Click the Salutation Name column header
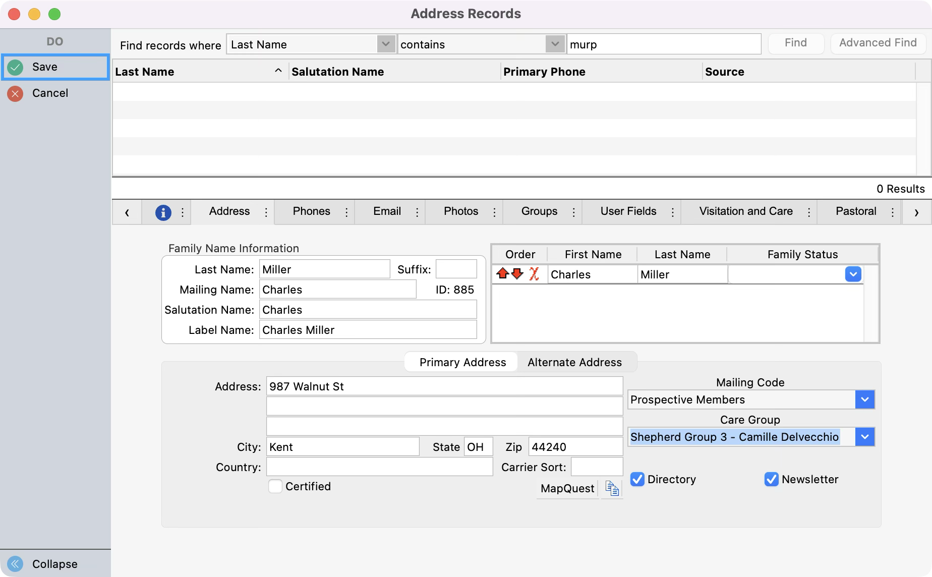This screenshot has height=577, width=932. [x=395, y=72]
